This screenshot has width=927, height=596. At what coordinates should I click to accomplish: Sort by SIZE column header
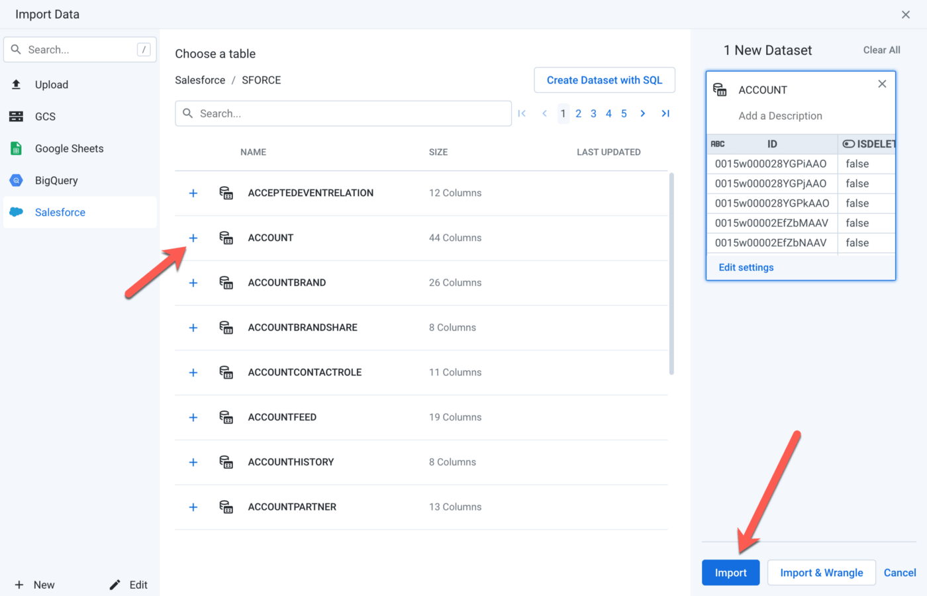click(438, 152)
